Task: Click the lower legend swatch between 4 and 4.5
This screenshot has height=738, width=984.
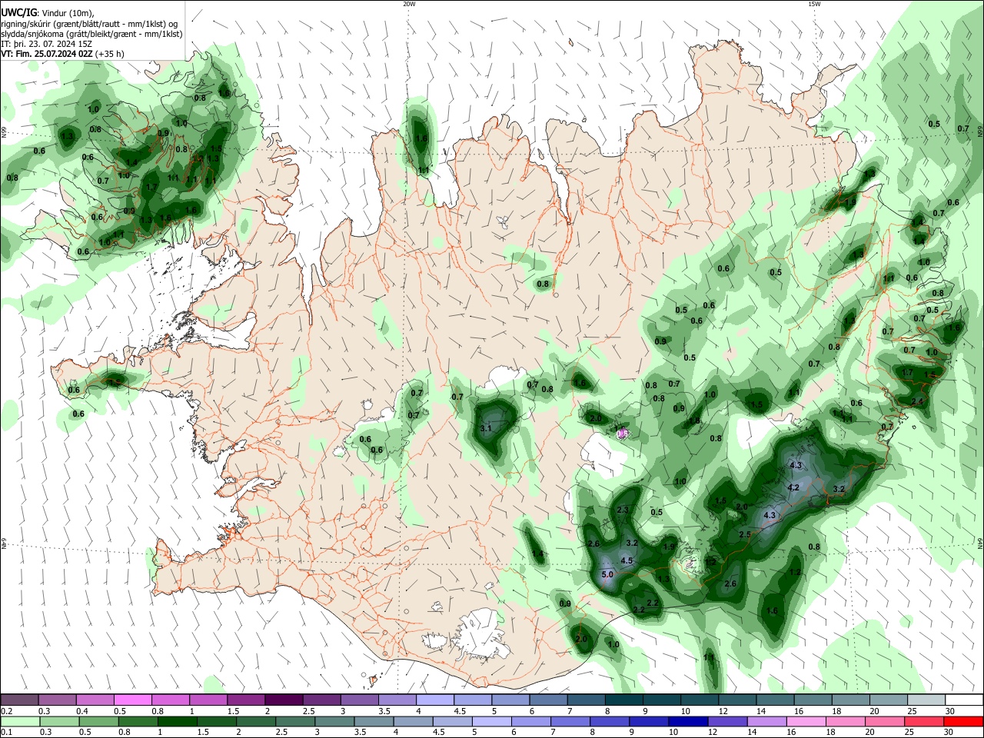Action: [x=414, y=721]
